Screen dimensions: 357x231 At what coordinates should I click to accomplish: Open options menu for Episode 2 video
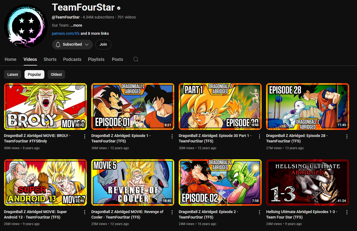coord(260,212)
